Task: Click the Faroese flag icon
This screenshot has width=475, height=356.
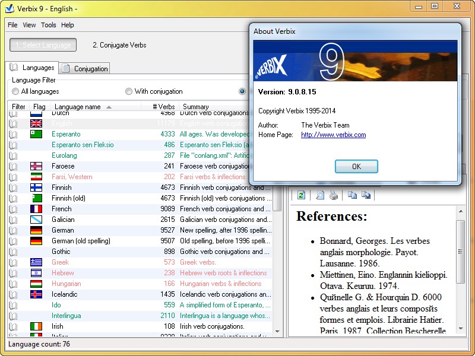Action: coord(36,166)
